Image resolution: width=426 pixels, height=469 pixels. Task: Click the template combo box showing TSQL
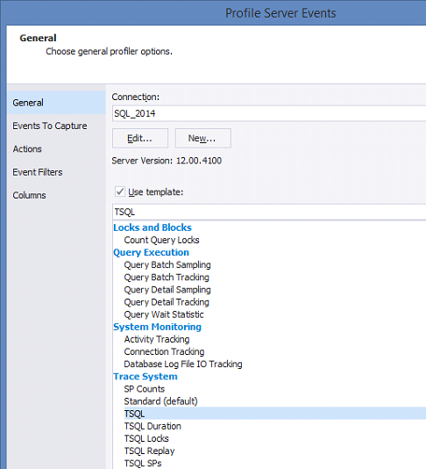point(269,212)
